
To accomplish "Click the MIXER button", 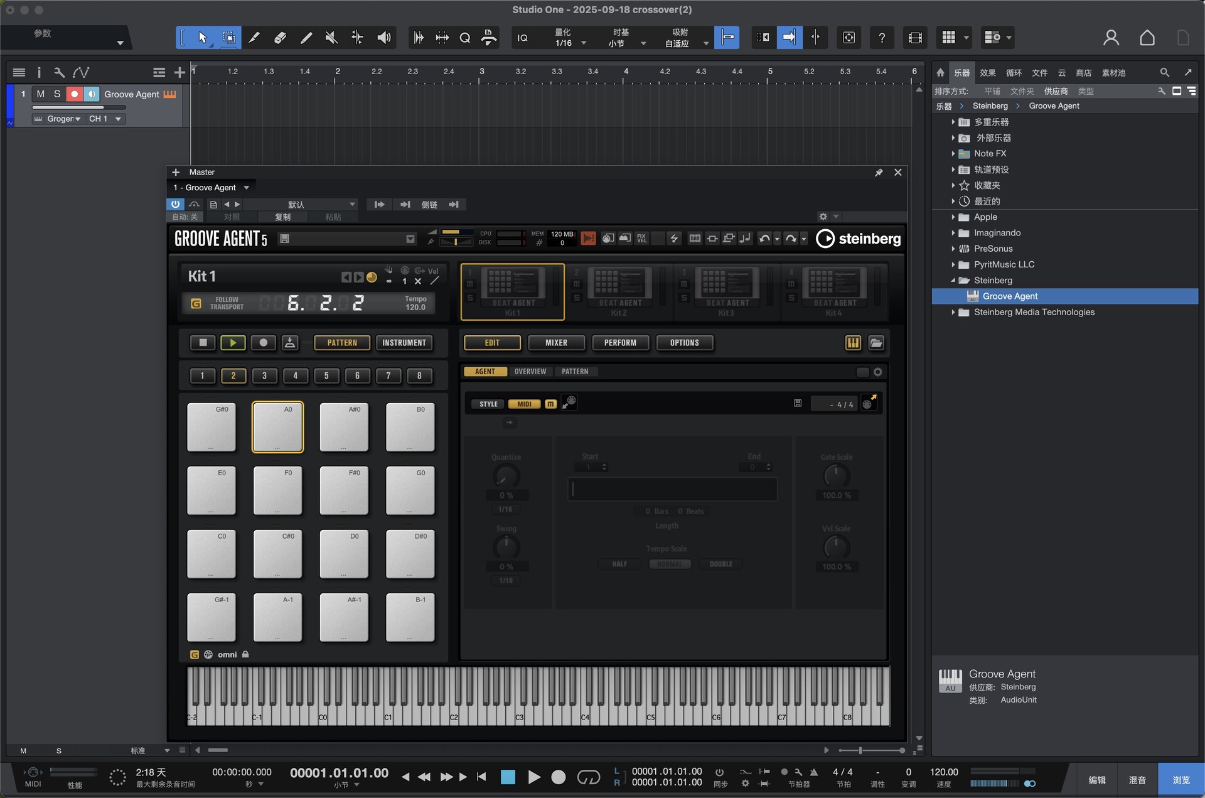I will tap(556, 343).
